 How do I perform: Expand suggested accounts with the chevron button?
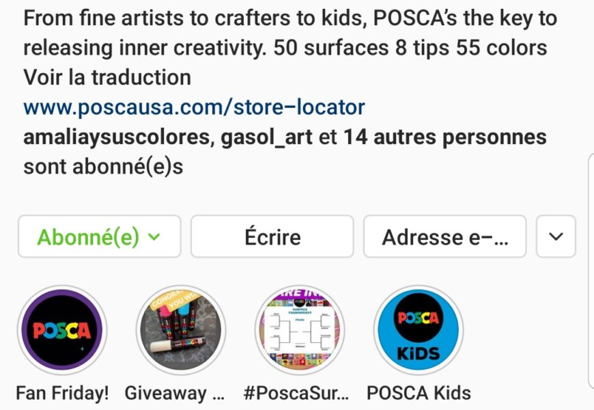tap(556, 237)
